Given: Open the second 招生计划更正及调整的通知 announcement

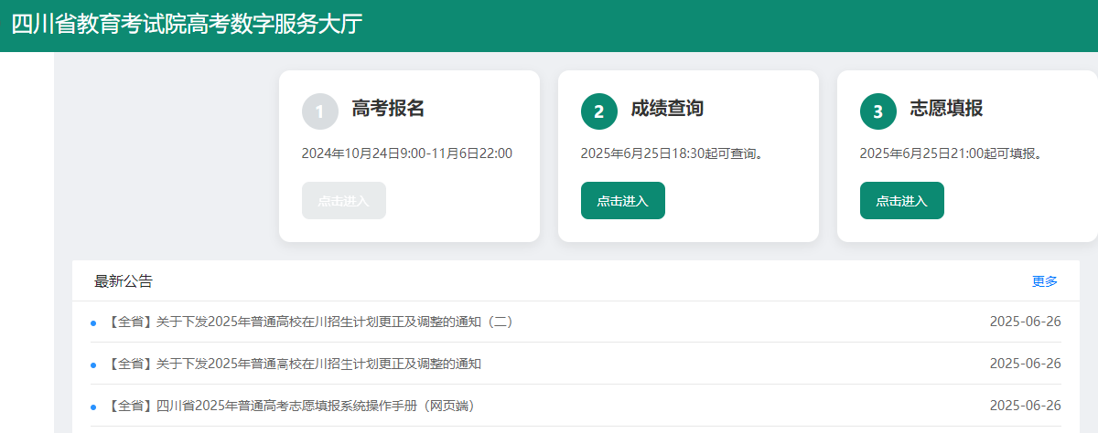Looking at the screenshot, I should tap(295, 364).
